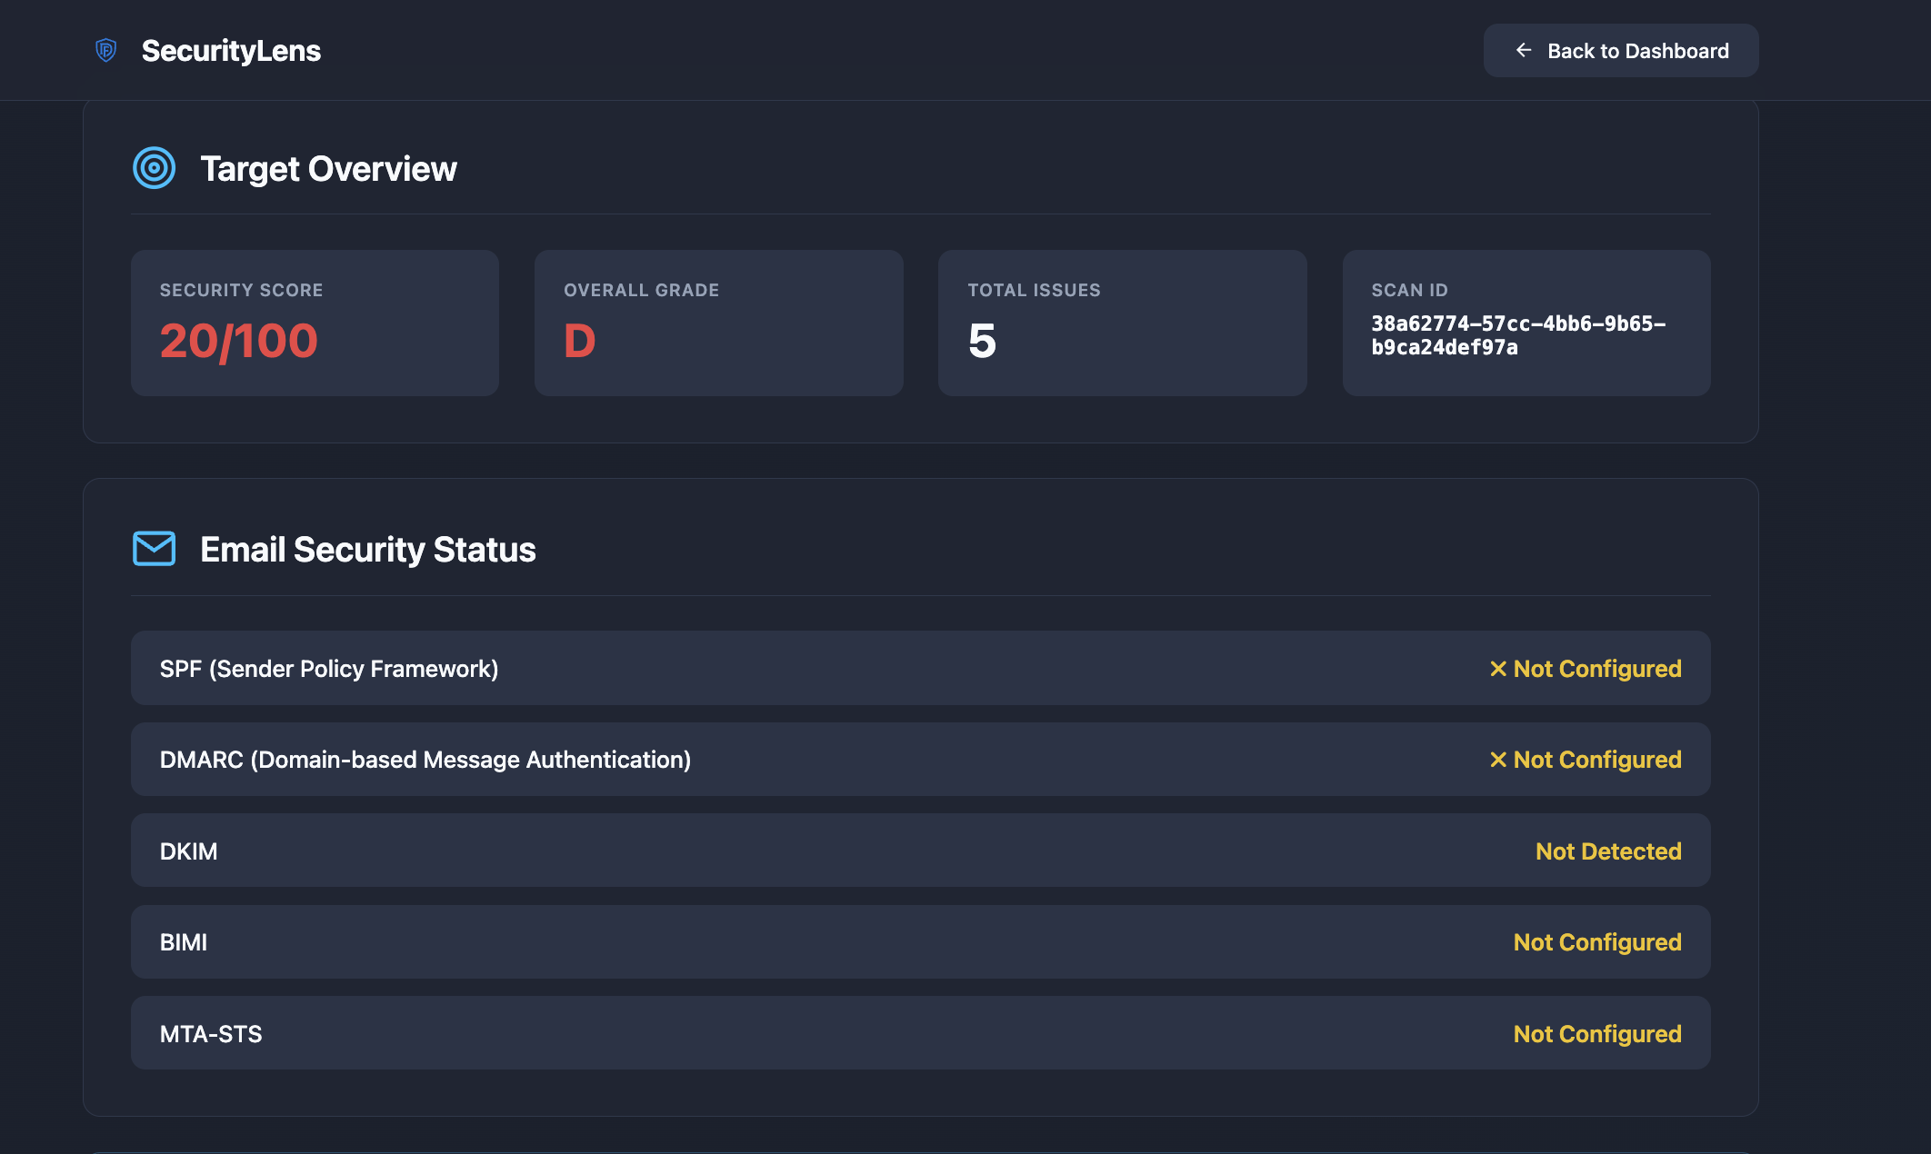Click the X icon next to DMARC's Not Configured status
This screenshot has height=1154, width=1931.
(1496, 760)
